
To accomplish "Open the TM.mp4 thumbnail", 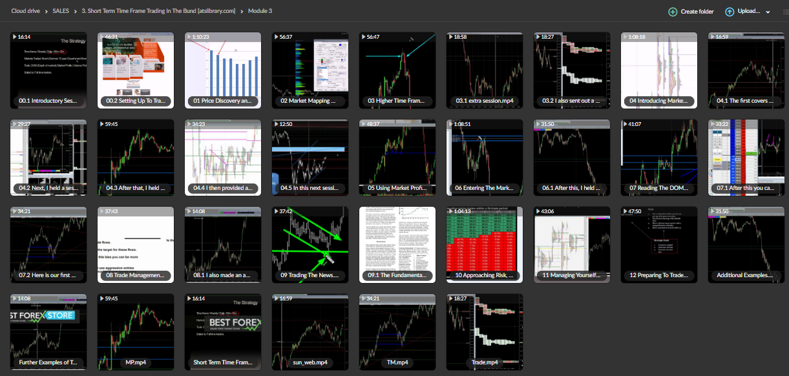I will click(397, 331).
